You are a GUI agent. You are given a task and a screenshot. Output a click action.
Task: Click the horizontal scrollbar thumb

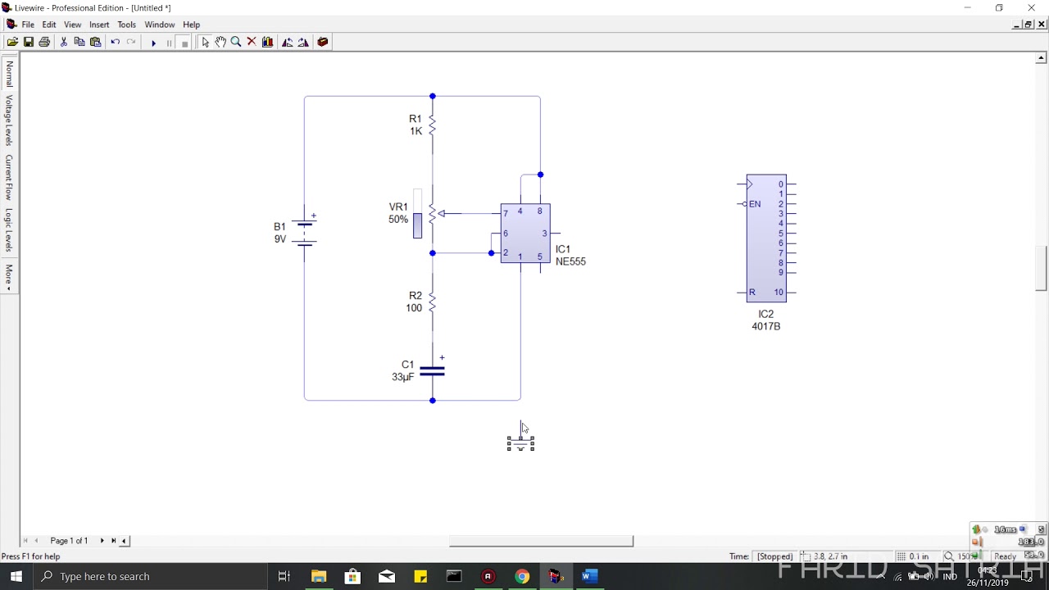pyautogui.click(x=541, y=541)
